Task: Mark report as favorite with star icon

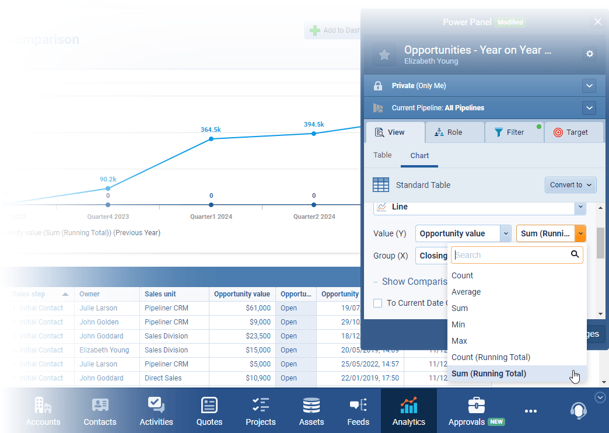Action: [x=384, y=55]
